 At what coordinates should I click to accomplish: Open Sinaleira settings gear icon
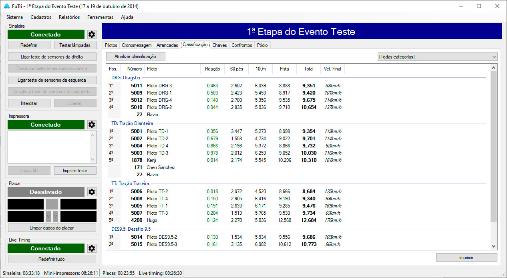[92, 34]
